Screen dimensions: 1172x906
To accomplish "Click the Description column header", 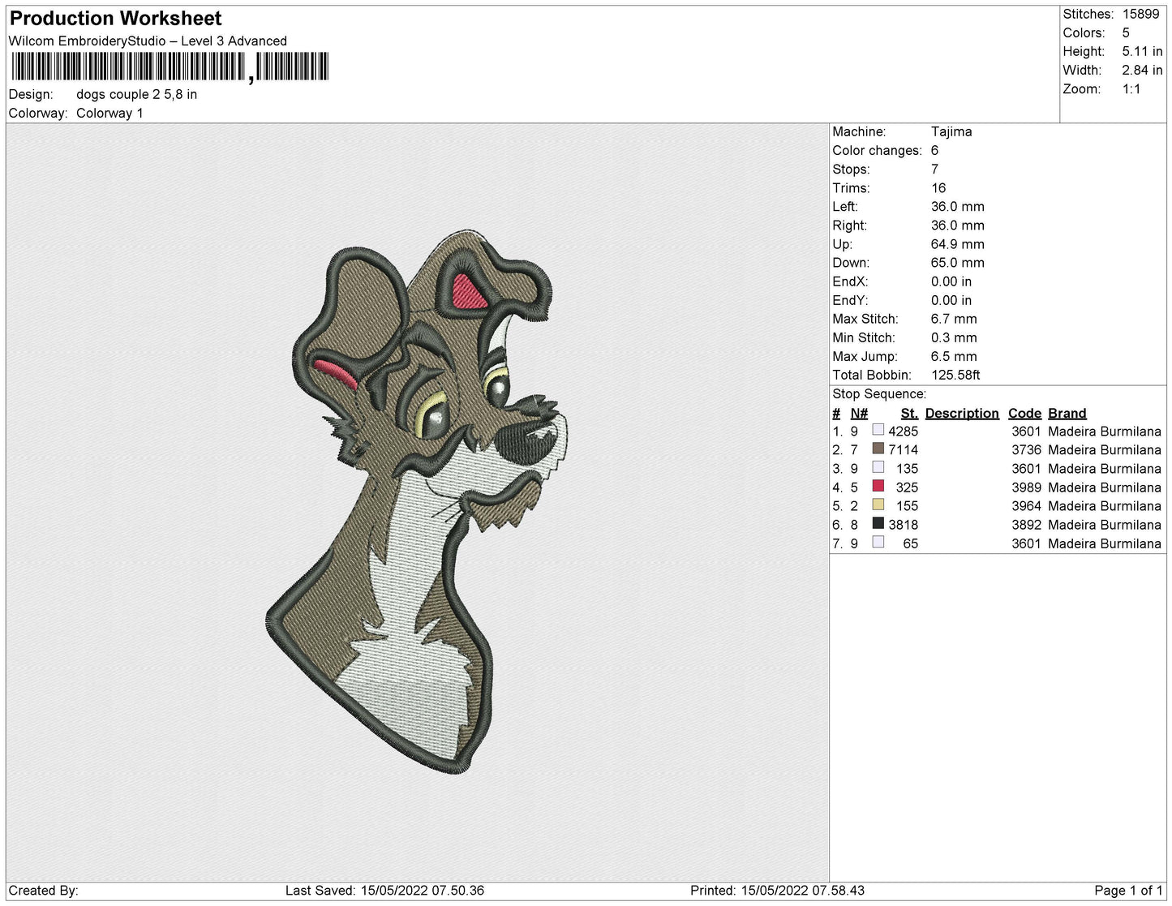I will tap(962, 413).
